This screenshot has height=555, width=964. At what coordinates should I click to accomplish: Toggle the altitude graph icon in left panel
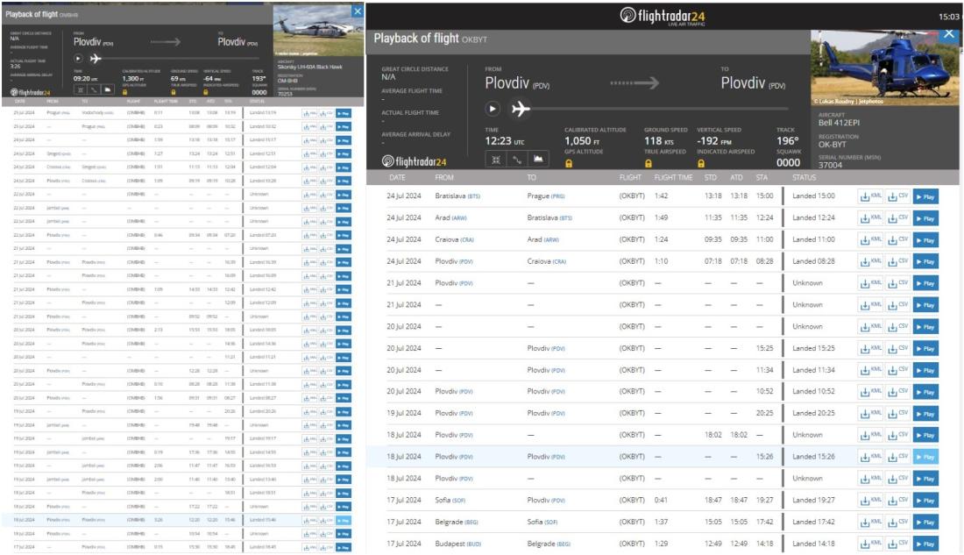(x=107, y=89)
